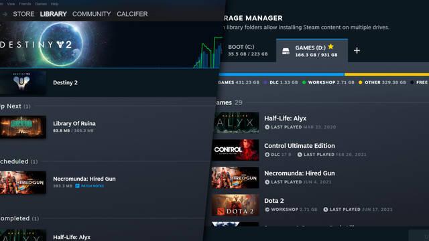Open the View menu in Steam

[x=11, y=4]
